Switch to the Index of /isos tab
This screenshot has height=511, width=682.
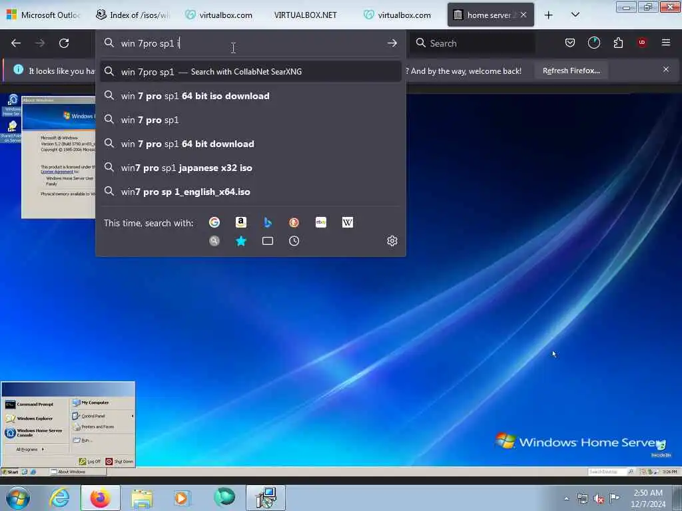tap(133, 15)
